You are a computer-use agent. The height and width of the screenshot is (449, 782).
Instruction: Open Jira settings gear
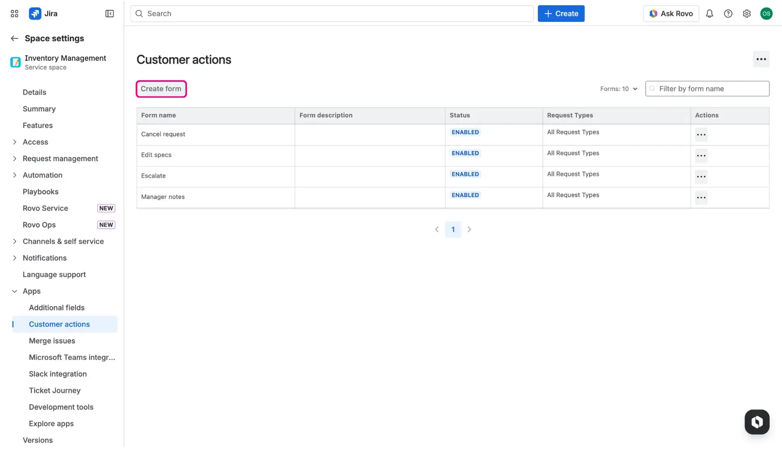(747, 13)
